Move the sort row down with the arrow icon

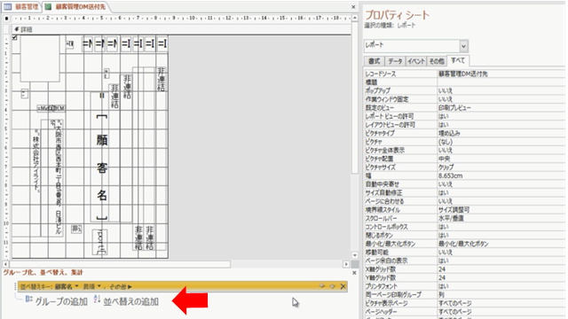[333, 286]
